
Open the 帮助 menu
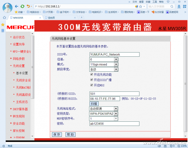tap(161, 2)
